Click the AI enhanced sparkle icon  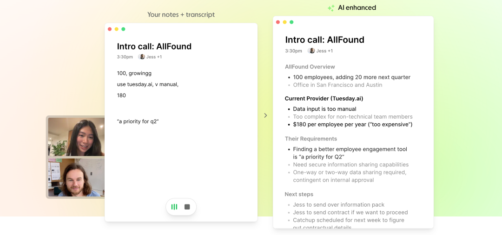(x=331, y=8)
